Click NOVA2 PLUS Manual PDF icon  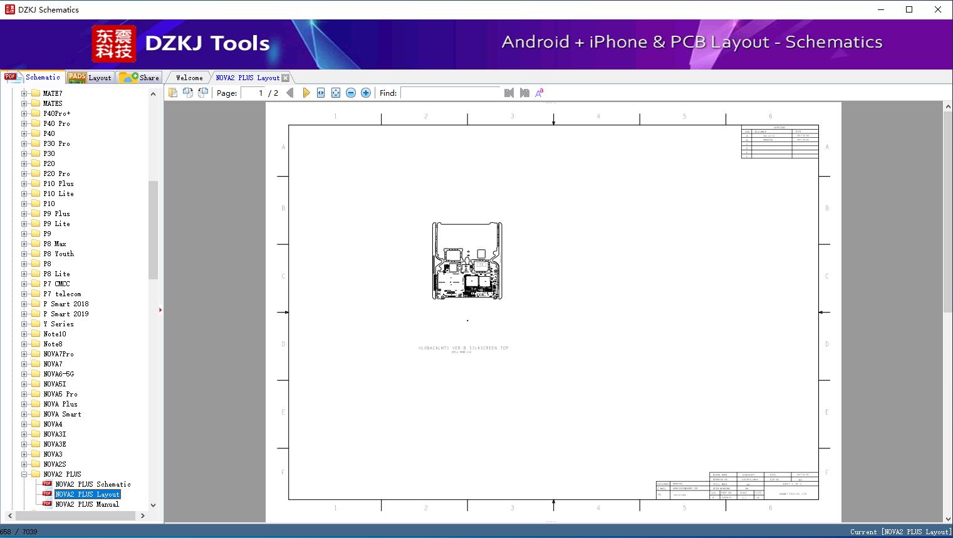pyautogui.click(x=47, y=504)
